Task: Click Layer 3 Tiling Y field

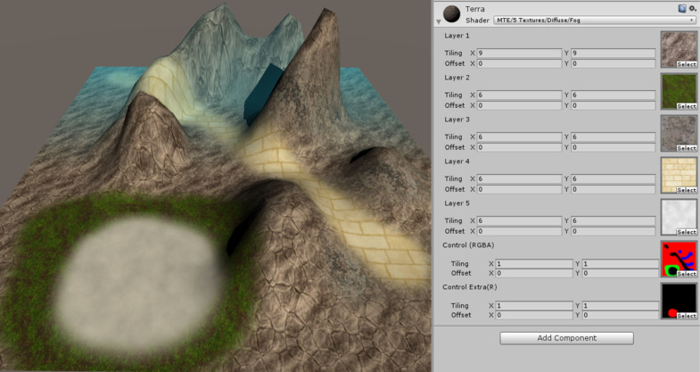Action: (x=614, y=136)
